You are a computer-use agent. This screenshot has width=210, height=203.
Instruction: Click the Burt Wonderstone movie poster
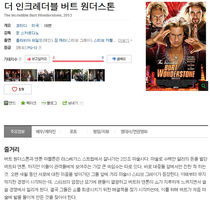176,46
